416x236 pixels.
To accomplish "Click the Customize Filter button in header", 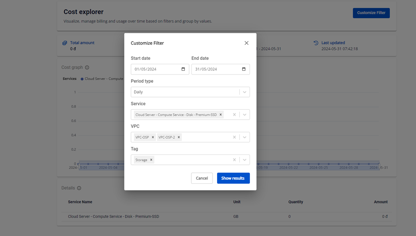I will [371, 13].
